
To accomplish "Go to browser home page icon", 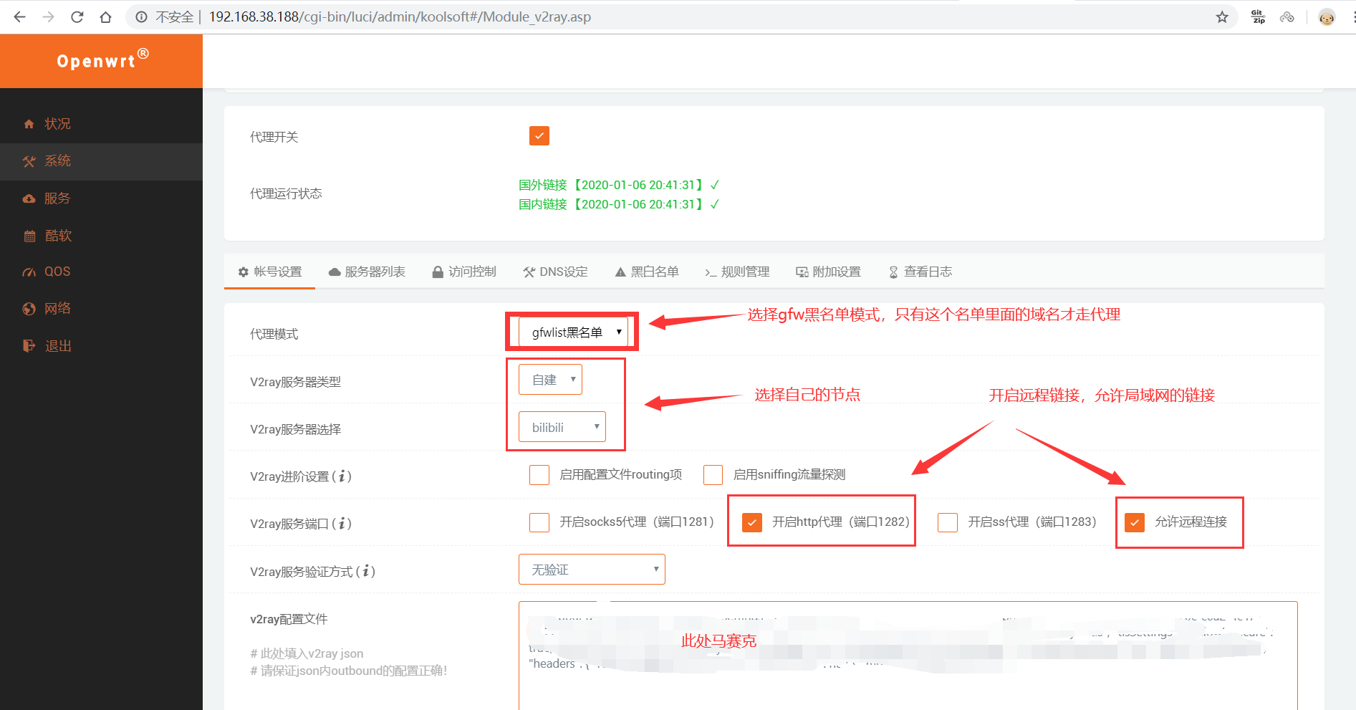I will (x=106, y=17).
